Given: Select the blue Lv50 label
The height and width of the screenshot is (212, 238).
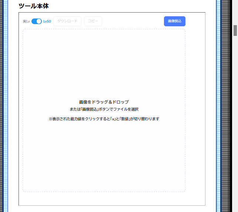Looking at the screenshot, I should [x=47, y=21].
